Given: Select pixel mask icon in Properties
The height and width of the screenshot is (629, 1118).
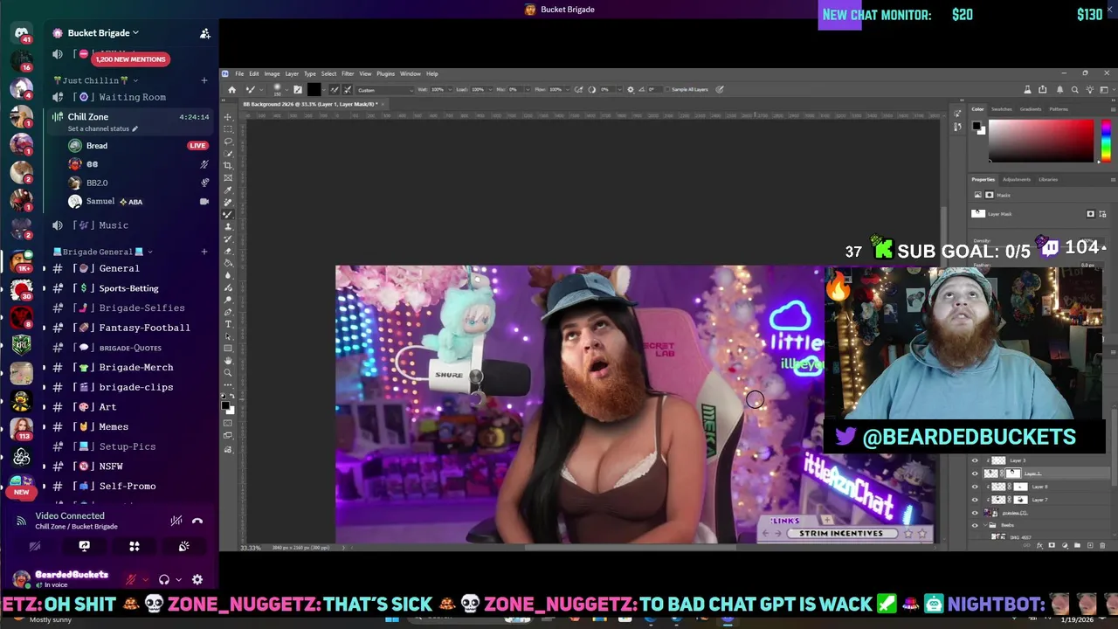Looking at the screenshot, I should (1090, 214).
